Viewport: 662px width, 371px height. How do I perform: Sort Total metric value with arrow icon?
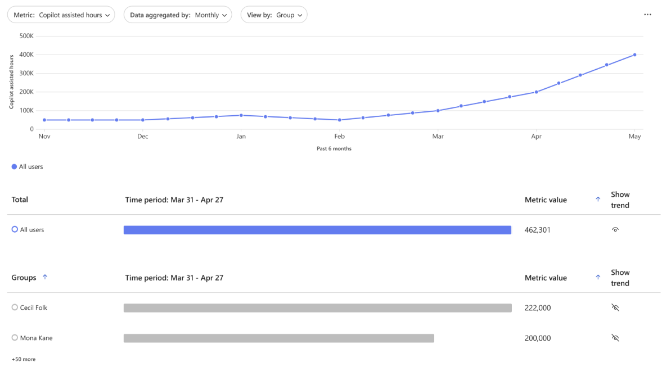[x=598, y=200]
